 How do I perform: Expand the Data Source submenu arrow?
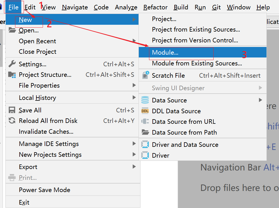point(261,100)
